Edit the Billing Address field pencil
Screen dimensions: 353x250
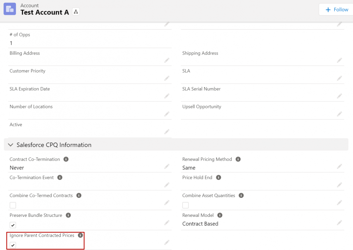(167, 60)
